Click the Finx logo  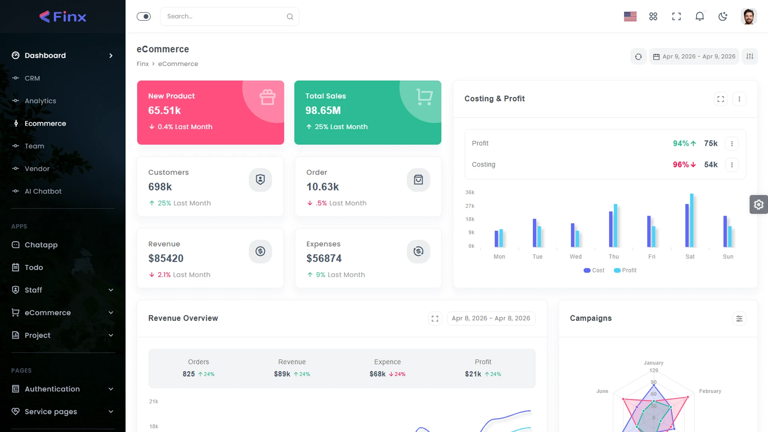pyautogui.click(x=63, y=16)
